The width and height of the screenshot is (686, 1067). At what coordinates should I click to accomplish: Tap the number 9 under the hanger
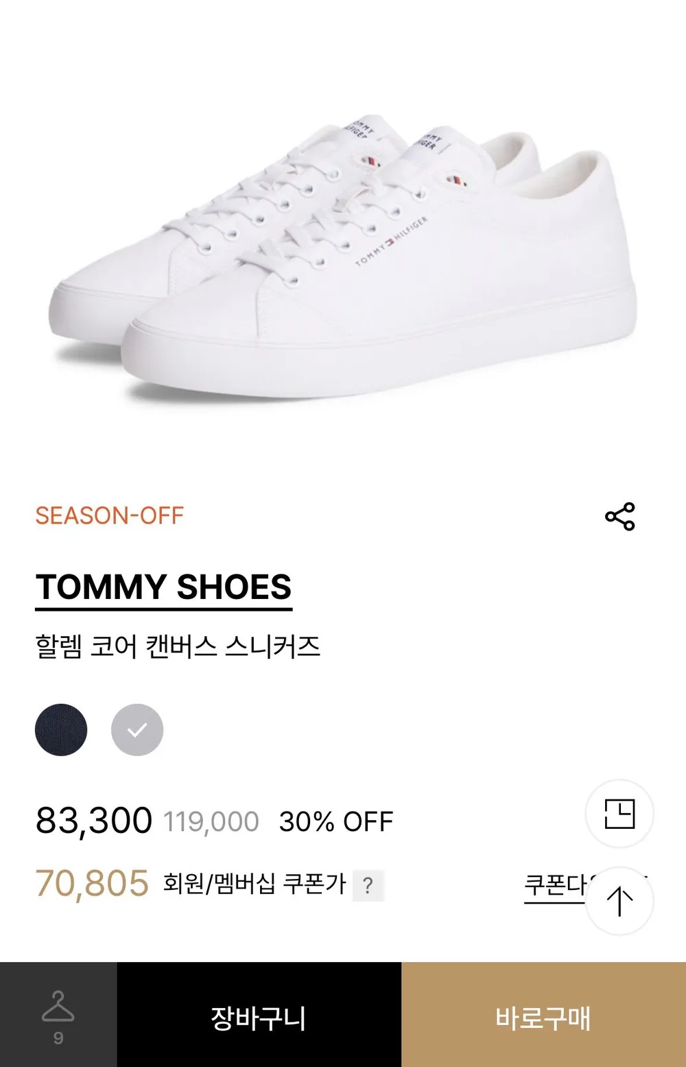[58, 1038]
